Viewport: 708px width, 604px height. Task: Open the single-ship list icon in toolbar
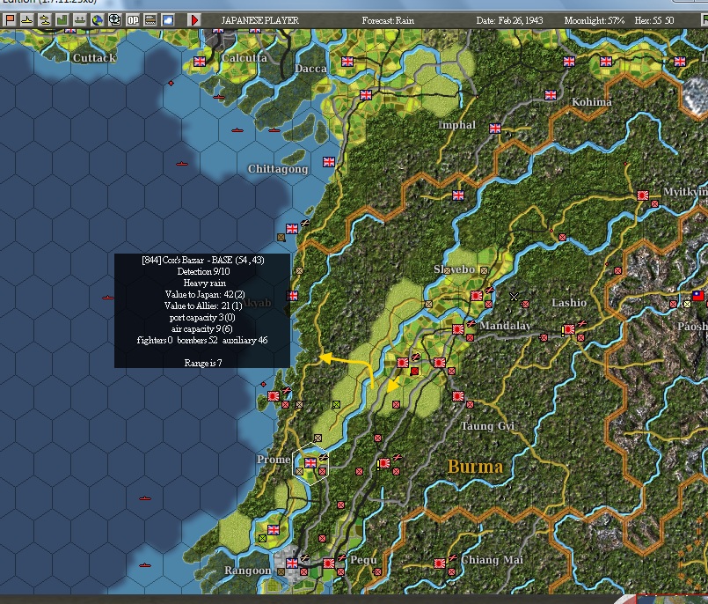27,20
